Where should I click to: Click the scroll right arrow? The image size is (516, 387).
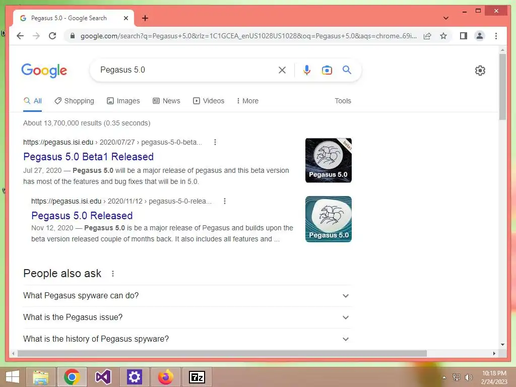point(494,353)
